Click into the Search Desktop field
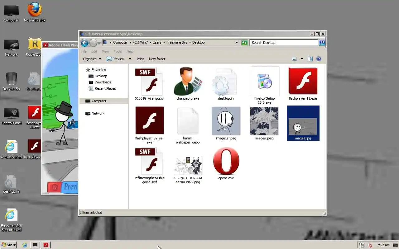 [284, 43]
